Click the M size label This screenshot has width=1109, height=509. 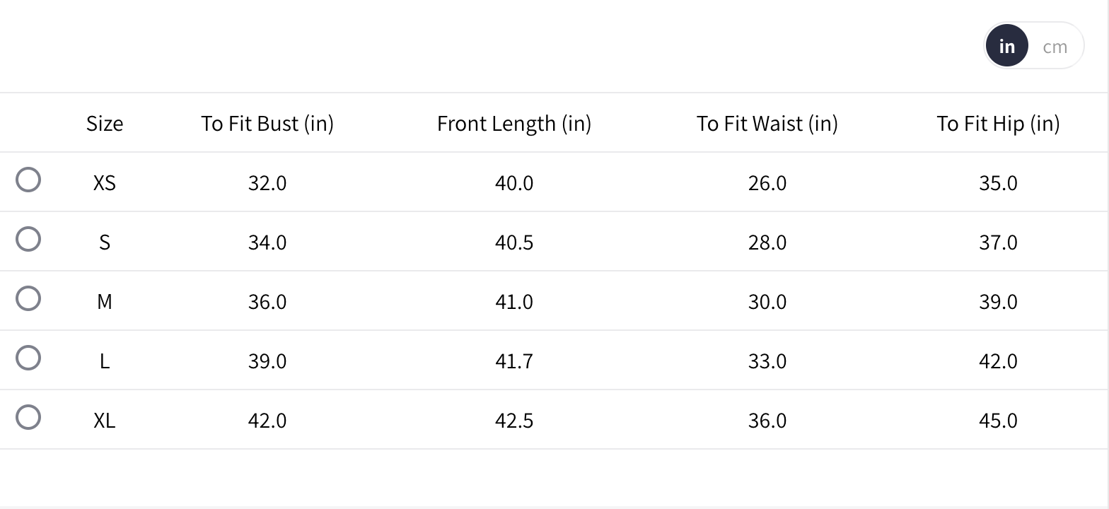[x=105, y=302]
